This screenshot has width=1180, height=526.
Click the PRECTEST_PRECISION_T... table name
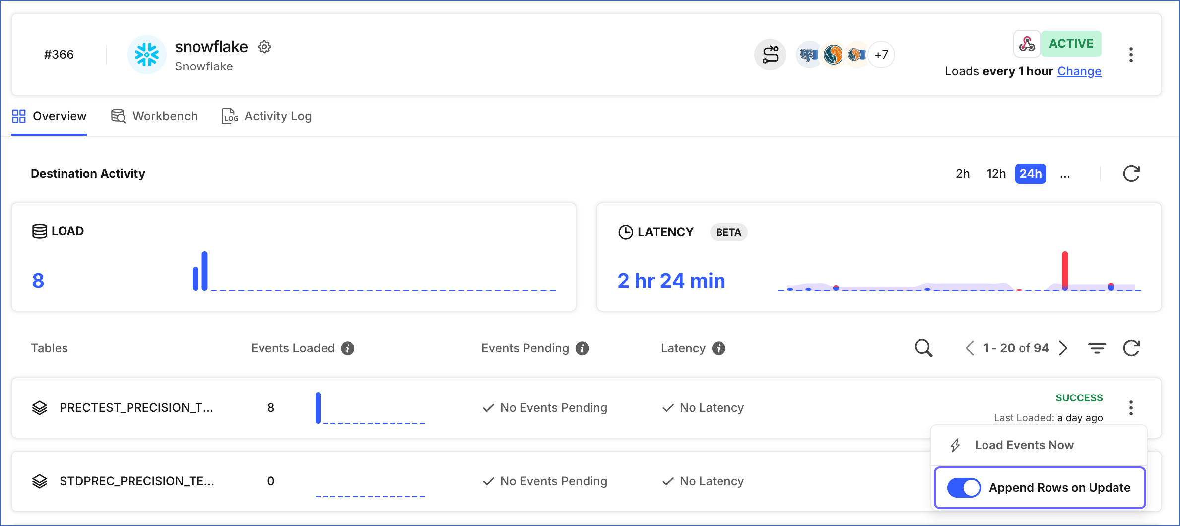tap(136, 408)
